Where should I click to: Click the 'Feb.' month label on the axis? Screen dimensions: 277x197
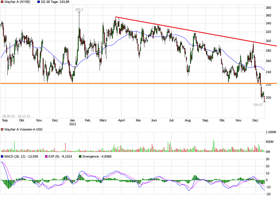pyautogui.click(x=88, y=121)
